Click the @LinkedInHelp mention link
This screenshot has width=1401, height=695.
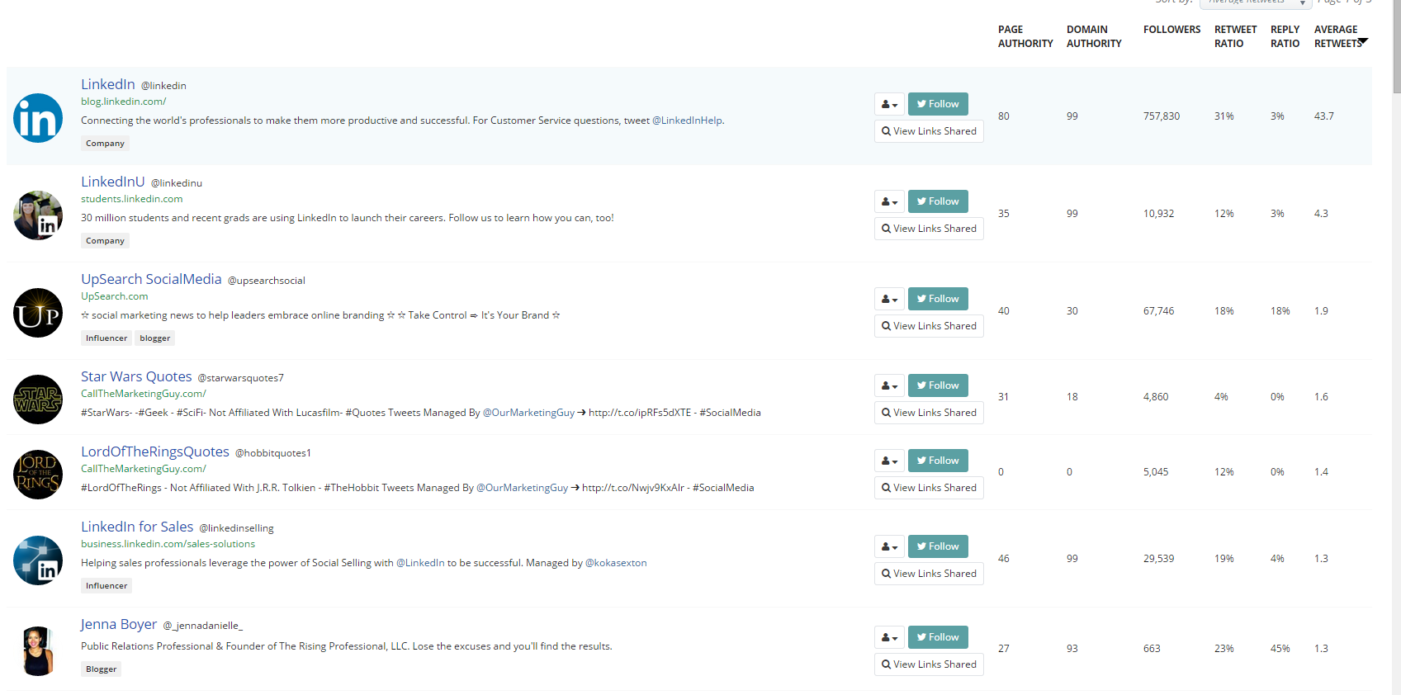coord(687,121)
